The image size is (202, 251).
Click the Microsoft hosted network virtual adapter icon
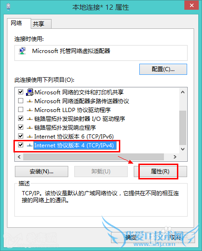click(x=22, y=51)
